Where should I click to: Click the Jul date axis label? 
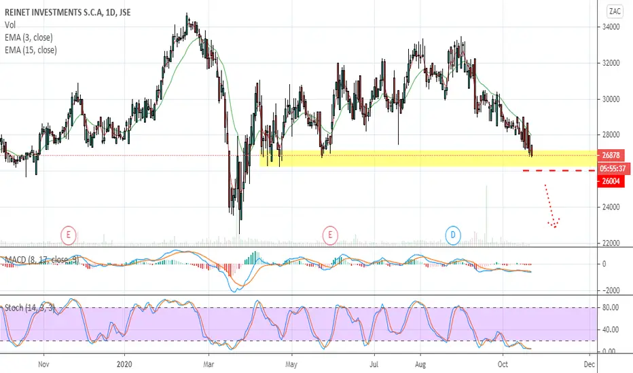(x=374, y=364)
